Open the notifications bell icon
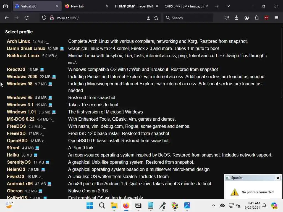 (264, 205)
